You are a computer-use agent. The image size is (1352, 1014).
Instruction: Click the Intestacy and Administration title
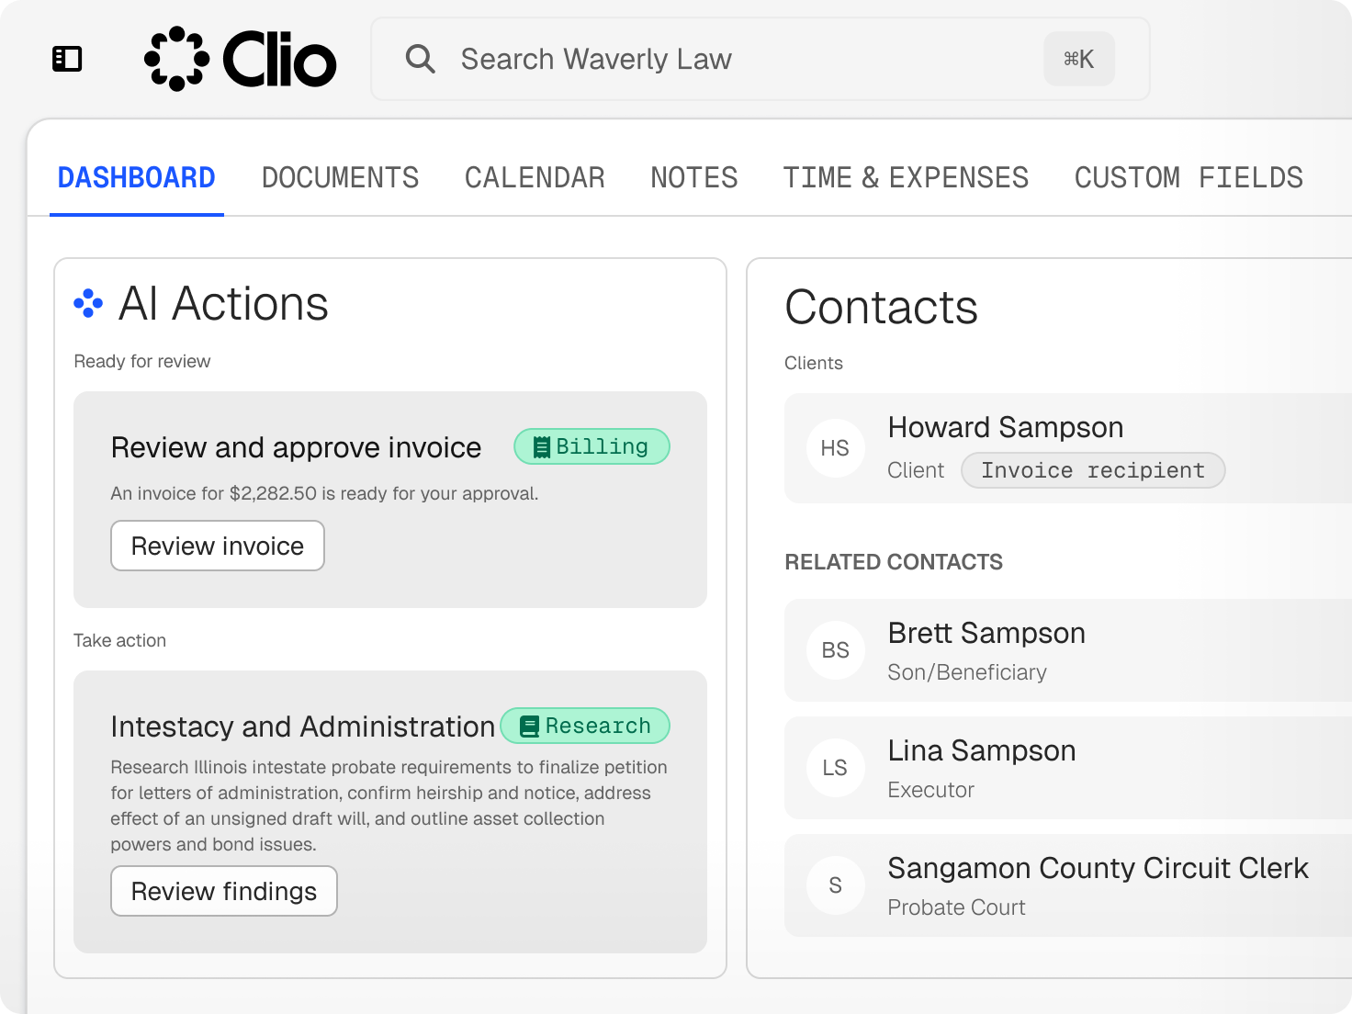302,727
